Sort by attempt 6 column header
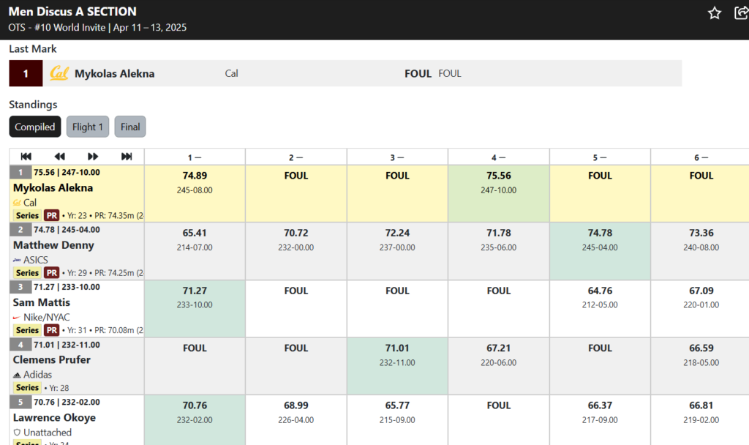This screenshot has width=749, height=445. point(701,157)
